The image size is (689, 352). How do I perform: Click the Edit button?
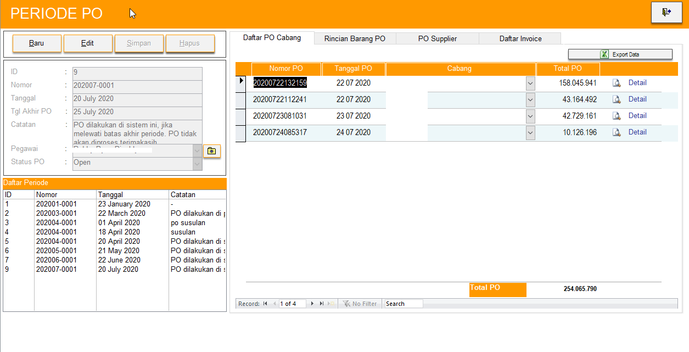point(88,43)
